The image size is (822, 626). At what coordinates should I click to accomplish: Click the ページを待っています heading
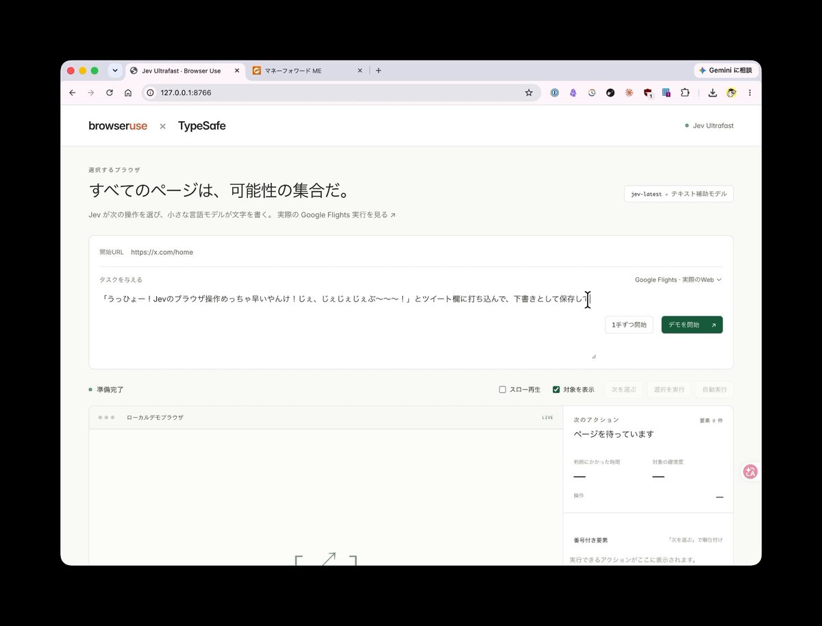(x=614, y=434)
